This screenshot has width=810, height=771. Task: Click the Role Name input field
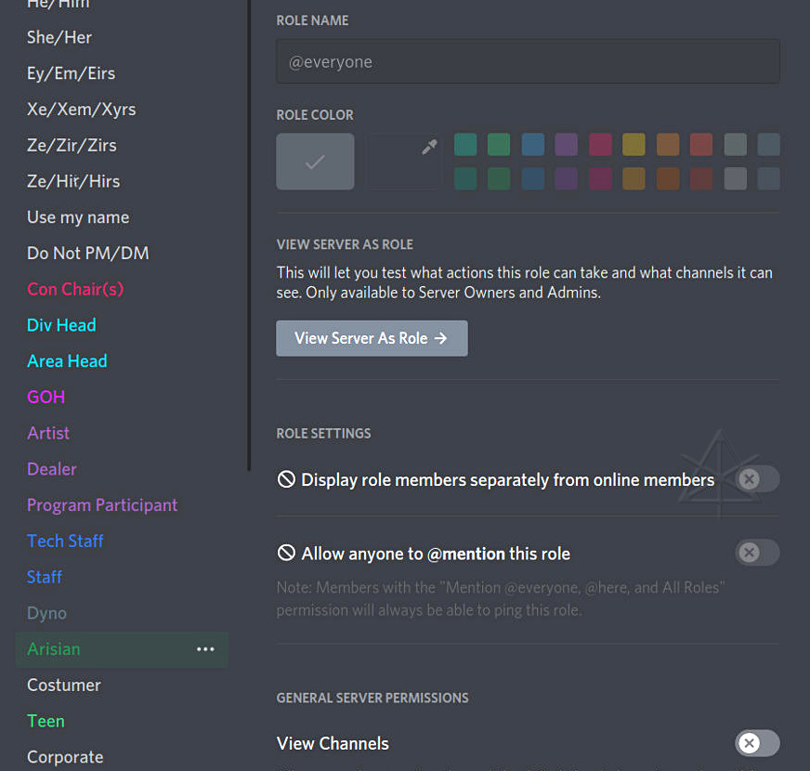(528, 62)
